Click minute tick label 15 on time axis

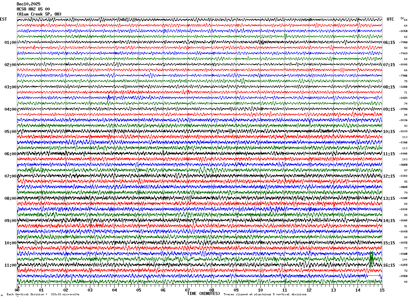(382, 290)
